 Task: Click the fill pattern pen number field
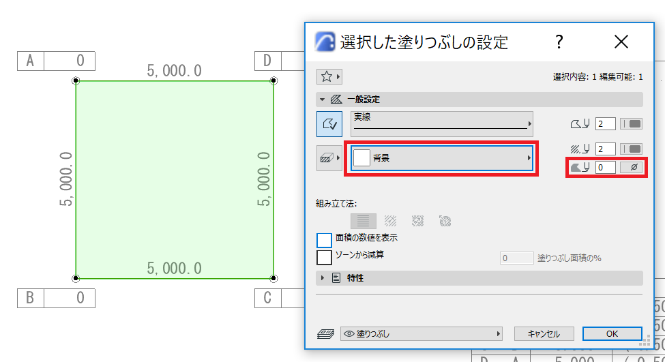point(605,149)
